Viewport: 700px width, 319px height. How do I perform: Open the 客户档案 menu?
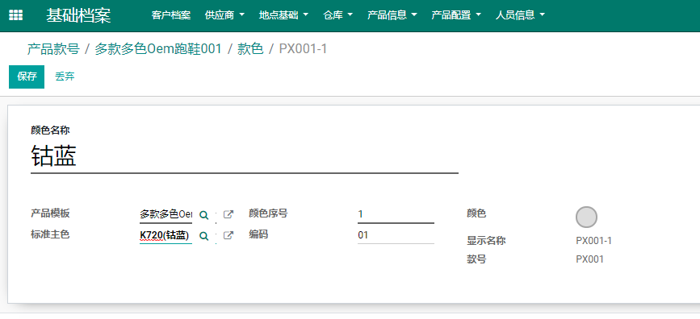coord(171,15)
